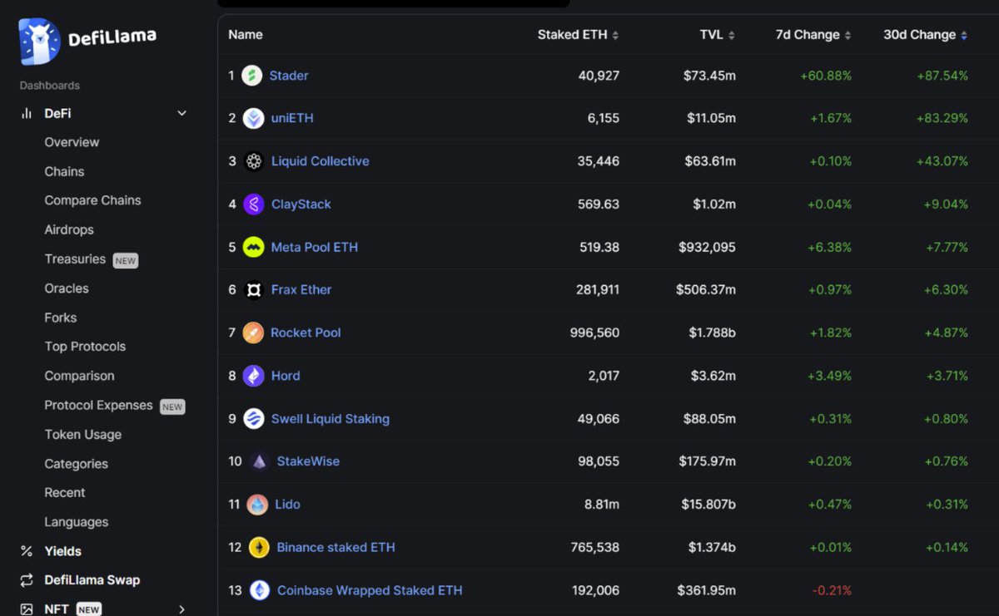Click the Meta Pool ETH icon
The width and height of the screenshot is (999, 616).
tap(254, 247)
